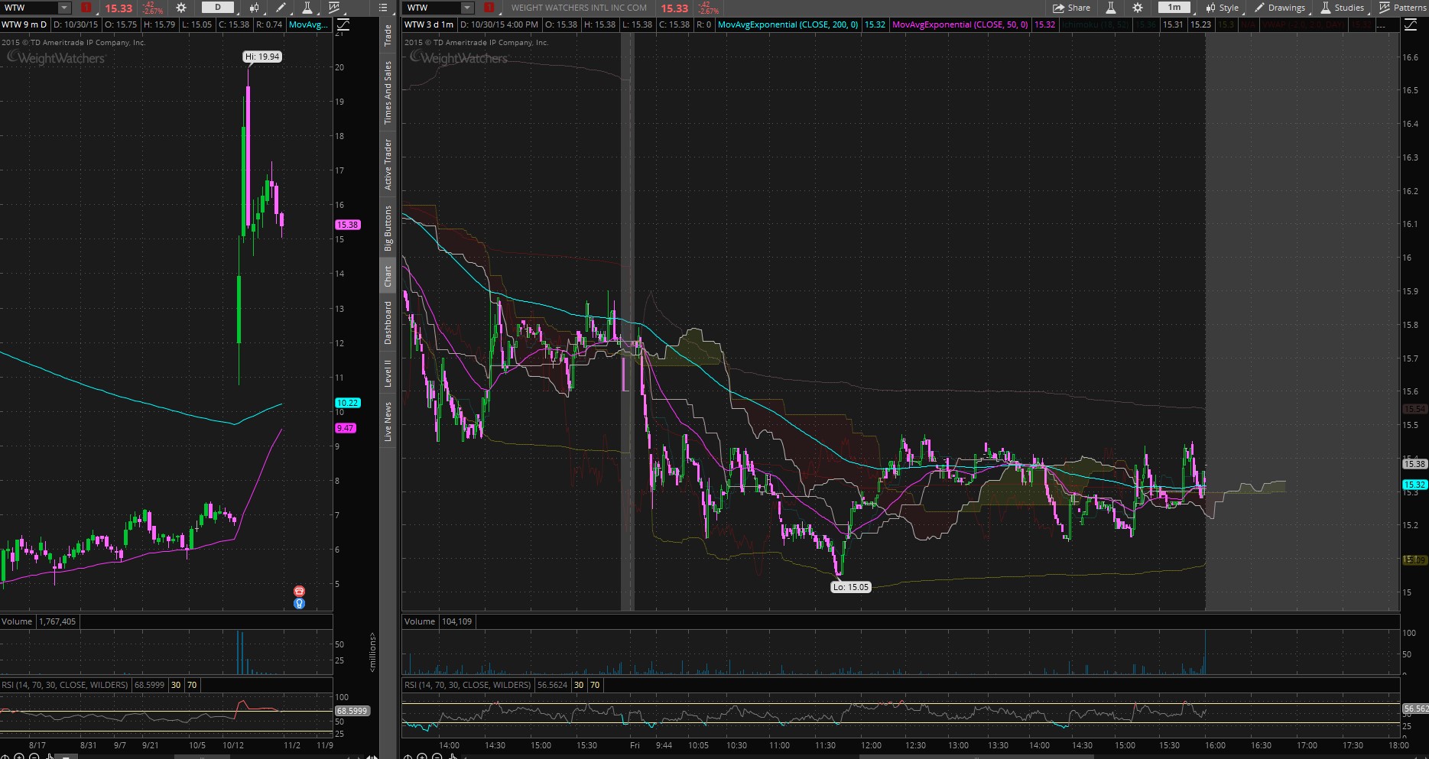Image resolution: width=1429 pixels, height=759 pixels.
Task: Toggle left chart price scale icon
Action: pos(343,24)
